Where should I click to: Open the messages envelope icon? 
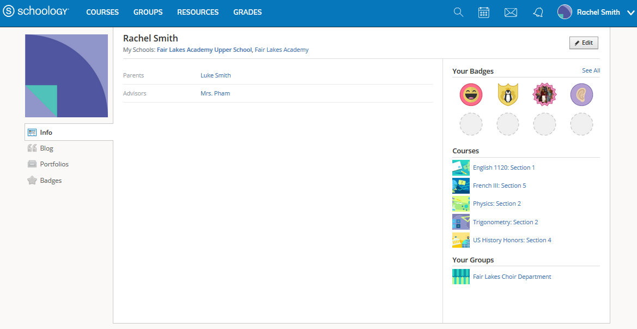click(511, 13)
